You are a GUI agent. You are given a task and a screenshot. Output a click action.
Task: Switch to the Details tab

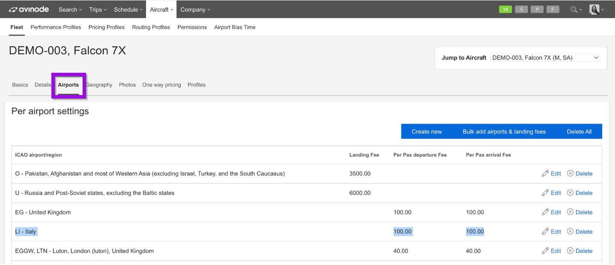(x=43, y=85)
